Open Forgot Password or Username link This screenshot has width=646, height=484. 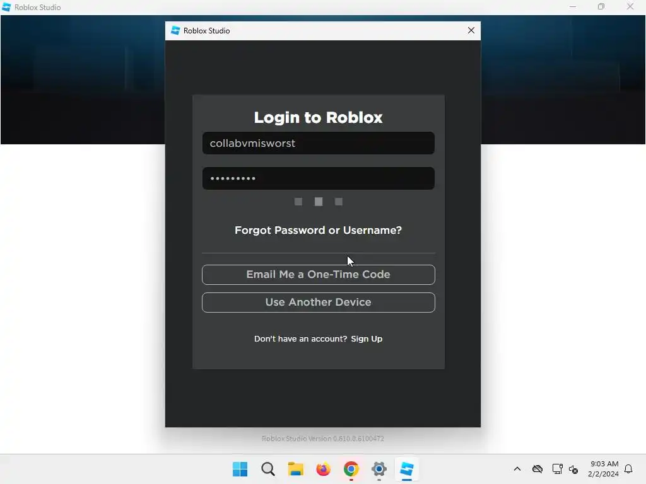[x=318, y=230]
